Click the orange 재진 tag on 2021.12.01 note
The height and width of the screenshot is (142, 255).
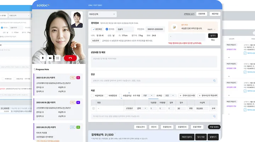pyautogui.click(x=73, y=78)
